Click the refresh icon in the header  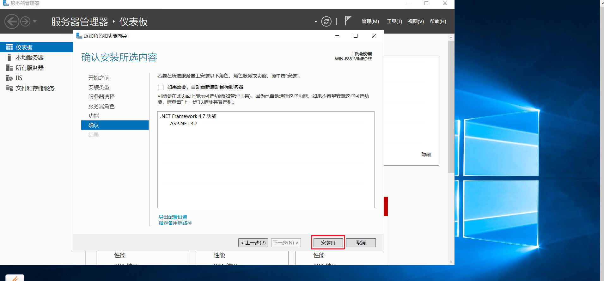point(326,21)
